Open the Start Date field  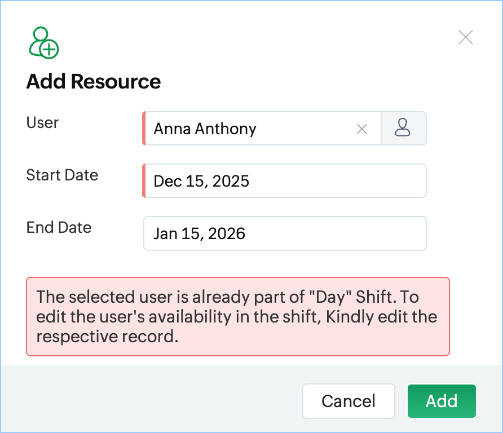coord(285,181)
